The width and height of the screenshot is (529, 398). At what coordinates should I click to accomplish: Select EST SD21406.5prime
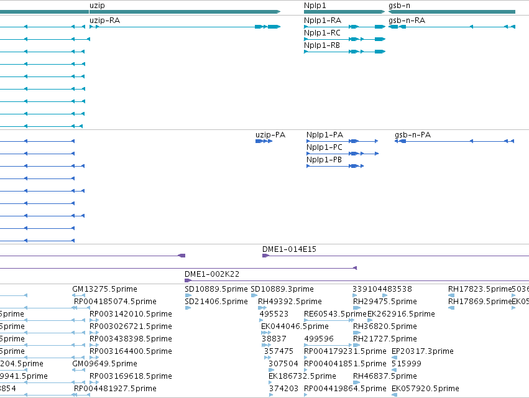(x=216, y=302)
